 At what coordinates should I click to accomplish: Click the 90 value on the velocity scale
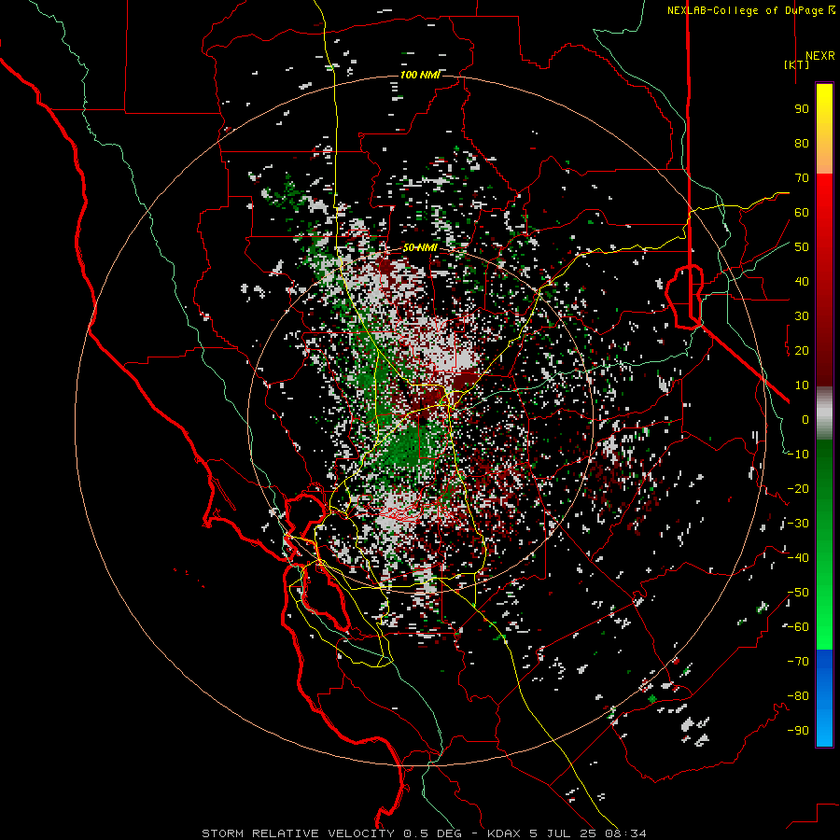pos(802,109)
